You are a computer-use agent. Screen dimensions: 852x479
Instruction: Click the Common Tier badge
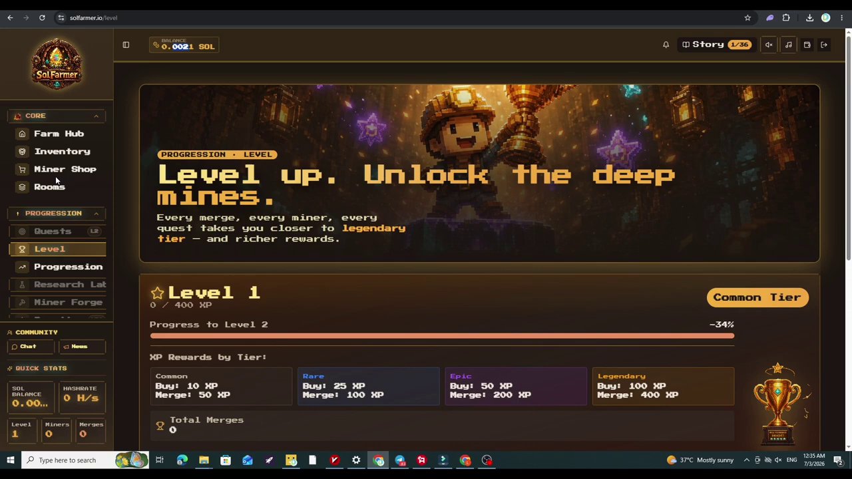(757, 297)
